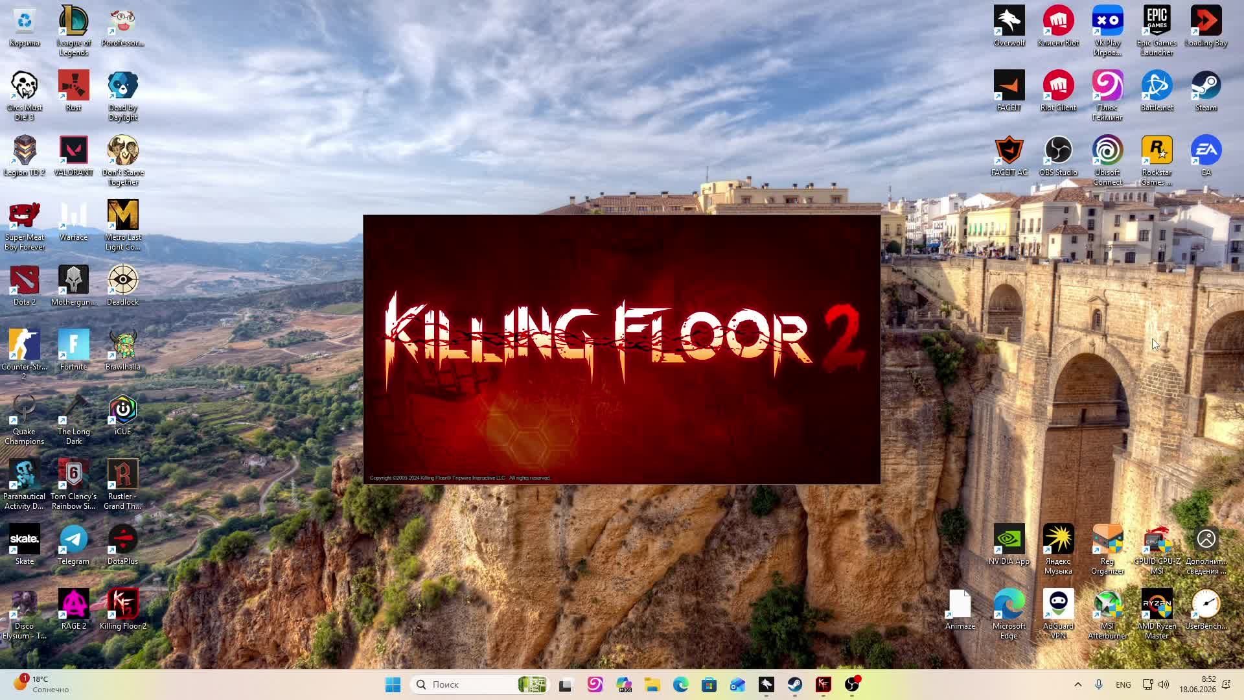The width and height of the screenshot is (1244, 700).
Task: Select the AMD Ryzen Master shortcut
Action: point(1157,614)
